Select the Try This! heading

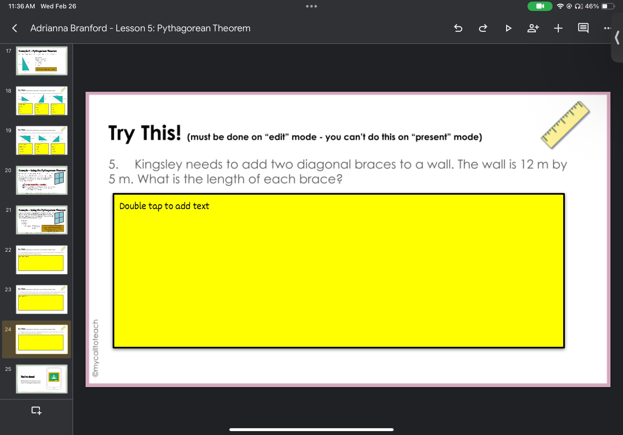tap(144, 133)
